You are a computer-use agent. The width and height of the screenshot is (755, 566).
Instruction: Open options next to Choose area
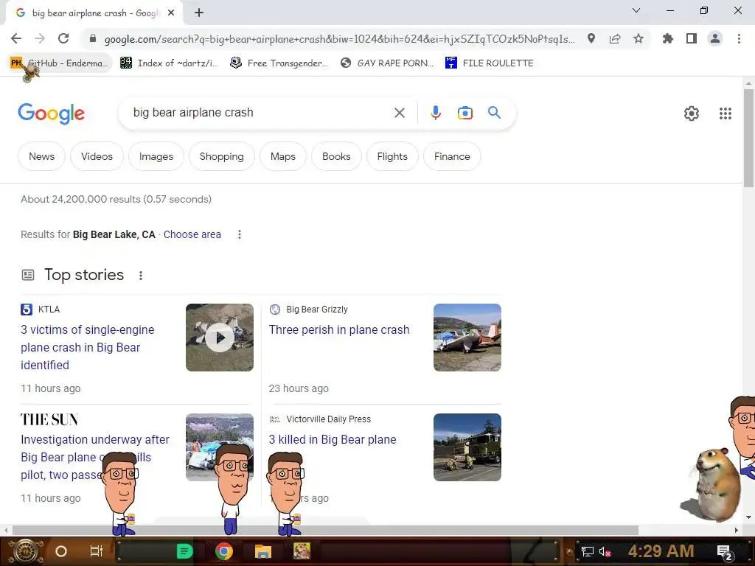pyautogui.click(x=240, y=234)
